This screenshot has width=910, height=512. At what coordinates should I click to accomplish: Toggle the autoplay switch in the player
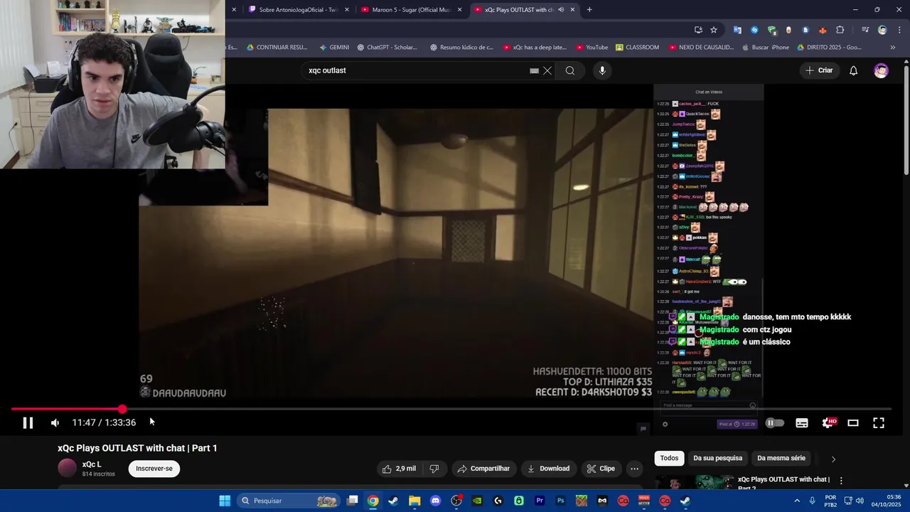tap(775, 422)
